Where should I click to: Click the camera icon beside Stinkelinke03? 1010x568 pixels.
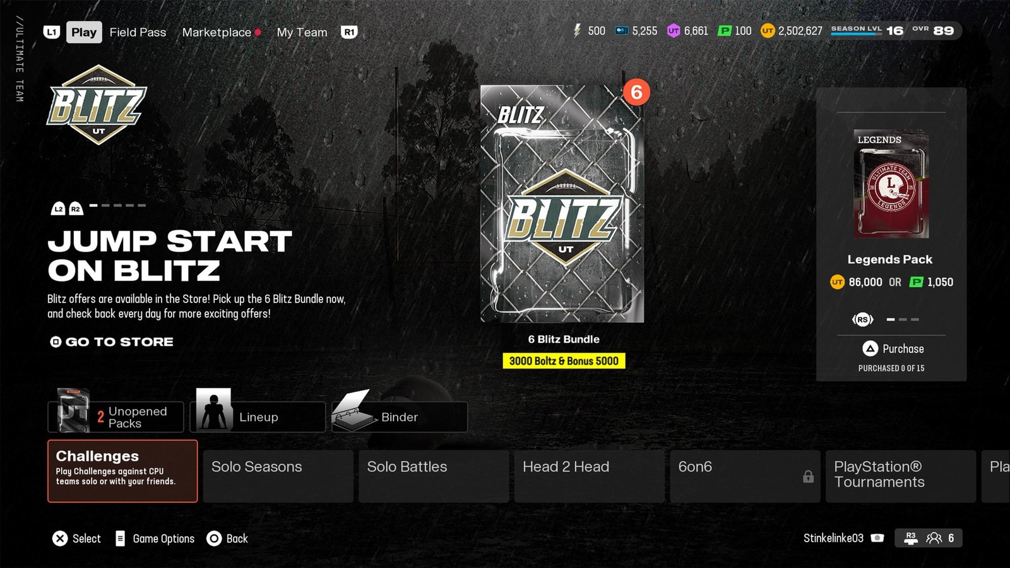point(877,538)
